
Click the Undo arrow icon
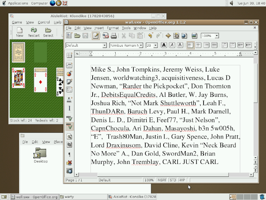(150, 36)
